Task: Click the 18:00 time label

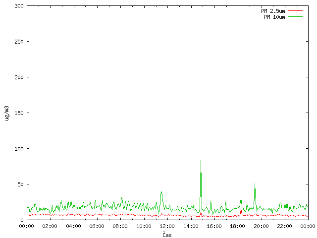Action: pyautogui.click(x=238, y=226)
